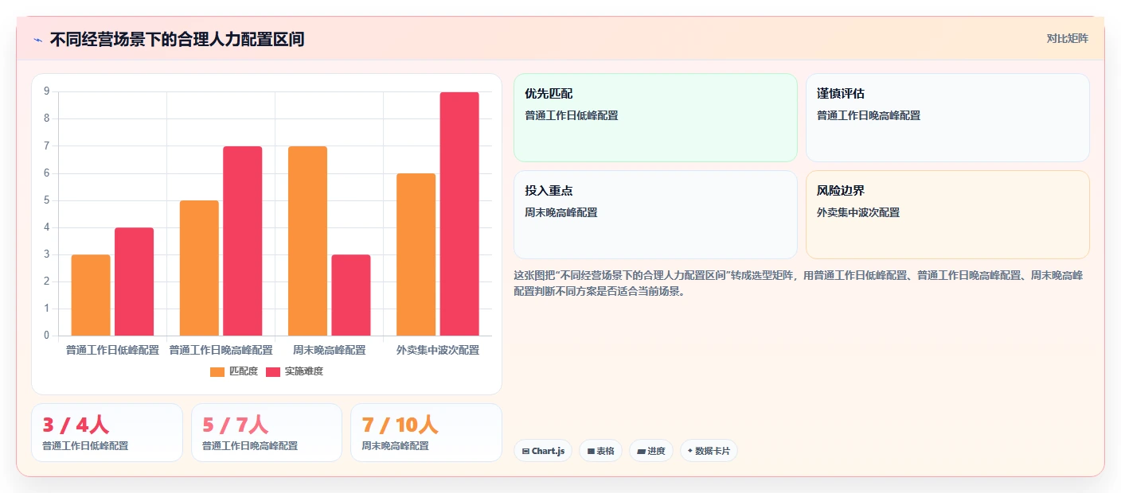Screen dimensions: 1121x493
Task: Click red 实施难度 bar for 普通工作日晚高峰配置
Action: (x=242, y=241)
